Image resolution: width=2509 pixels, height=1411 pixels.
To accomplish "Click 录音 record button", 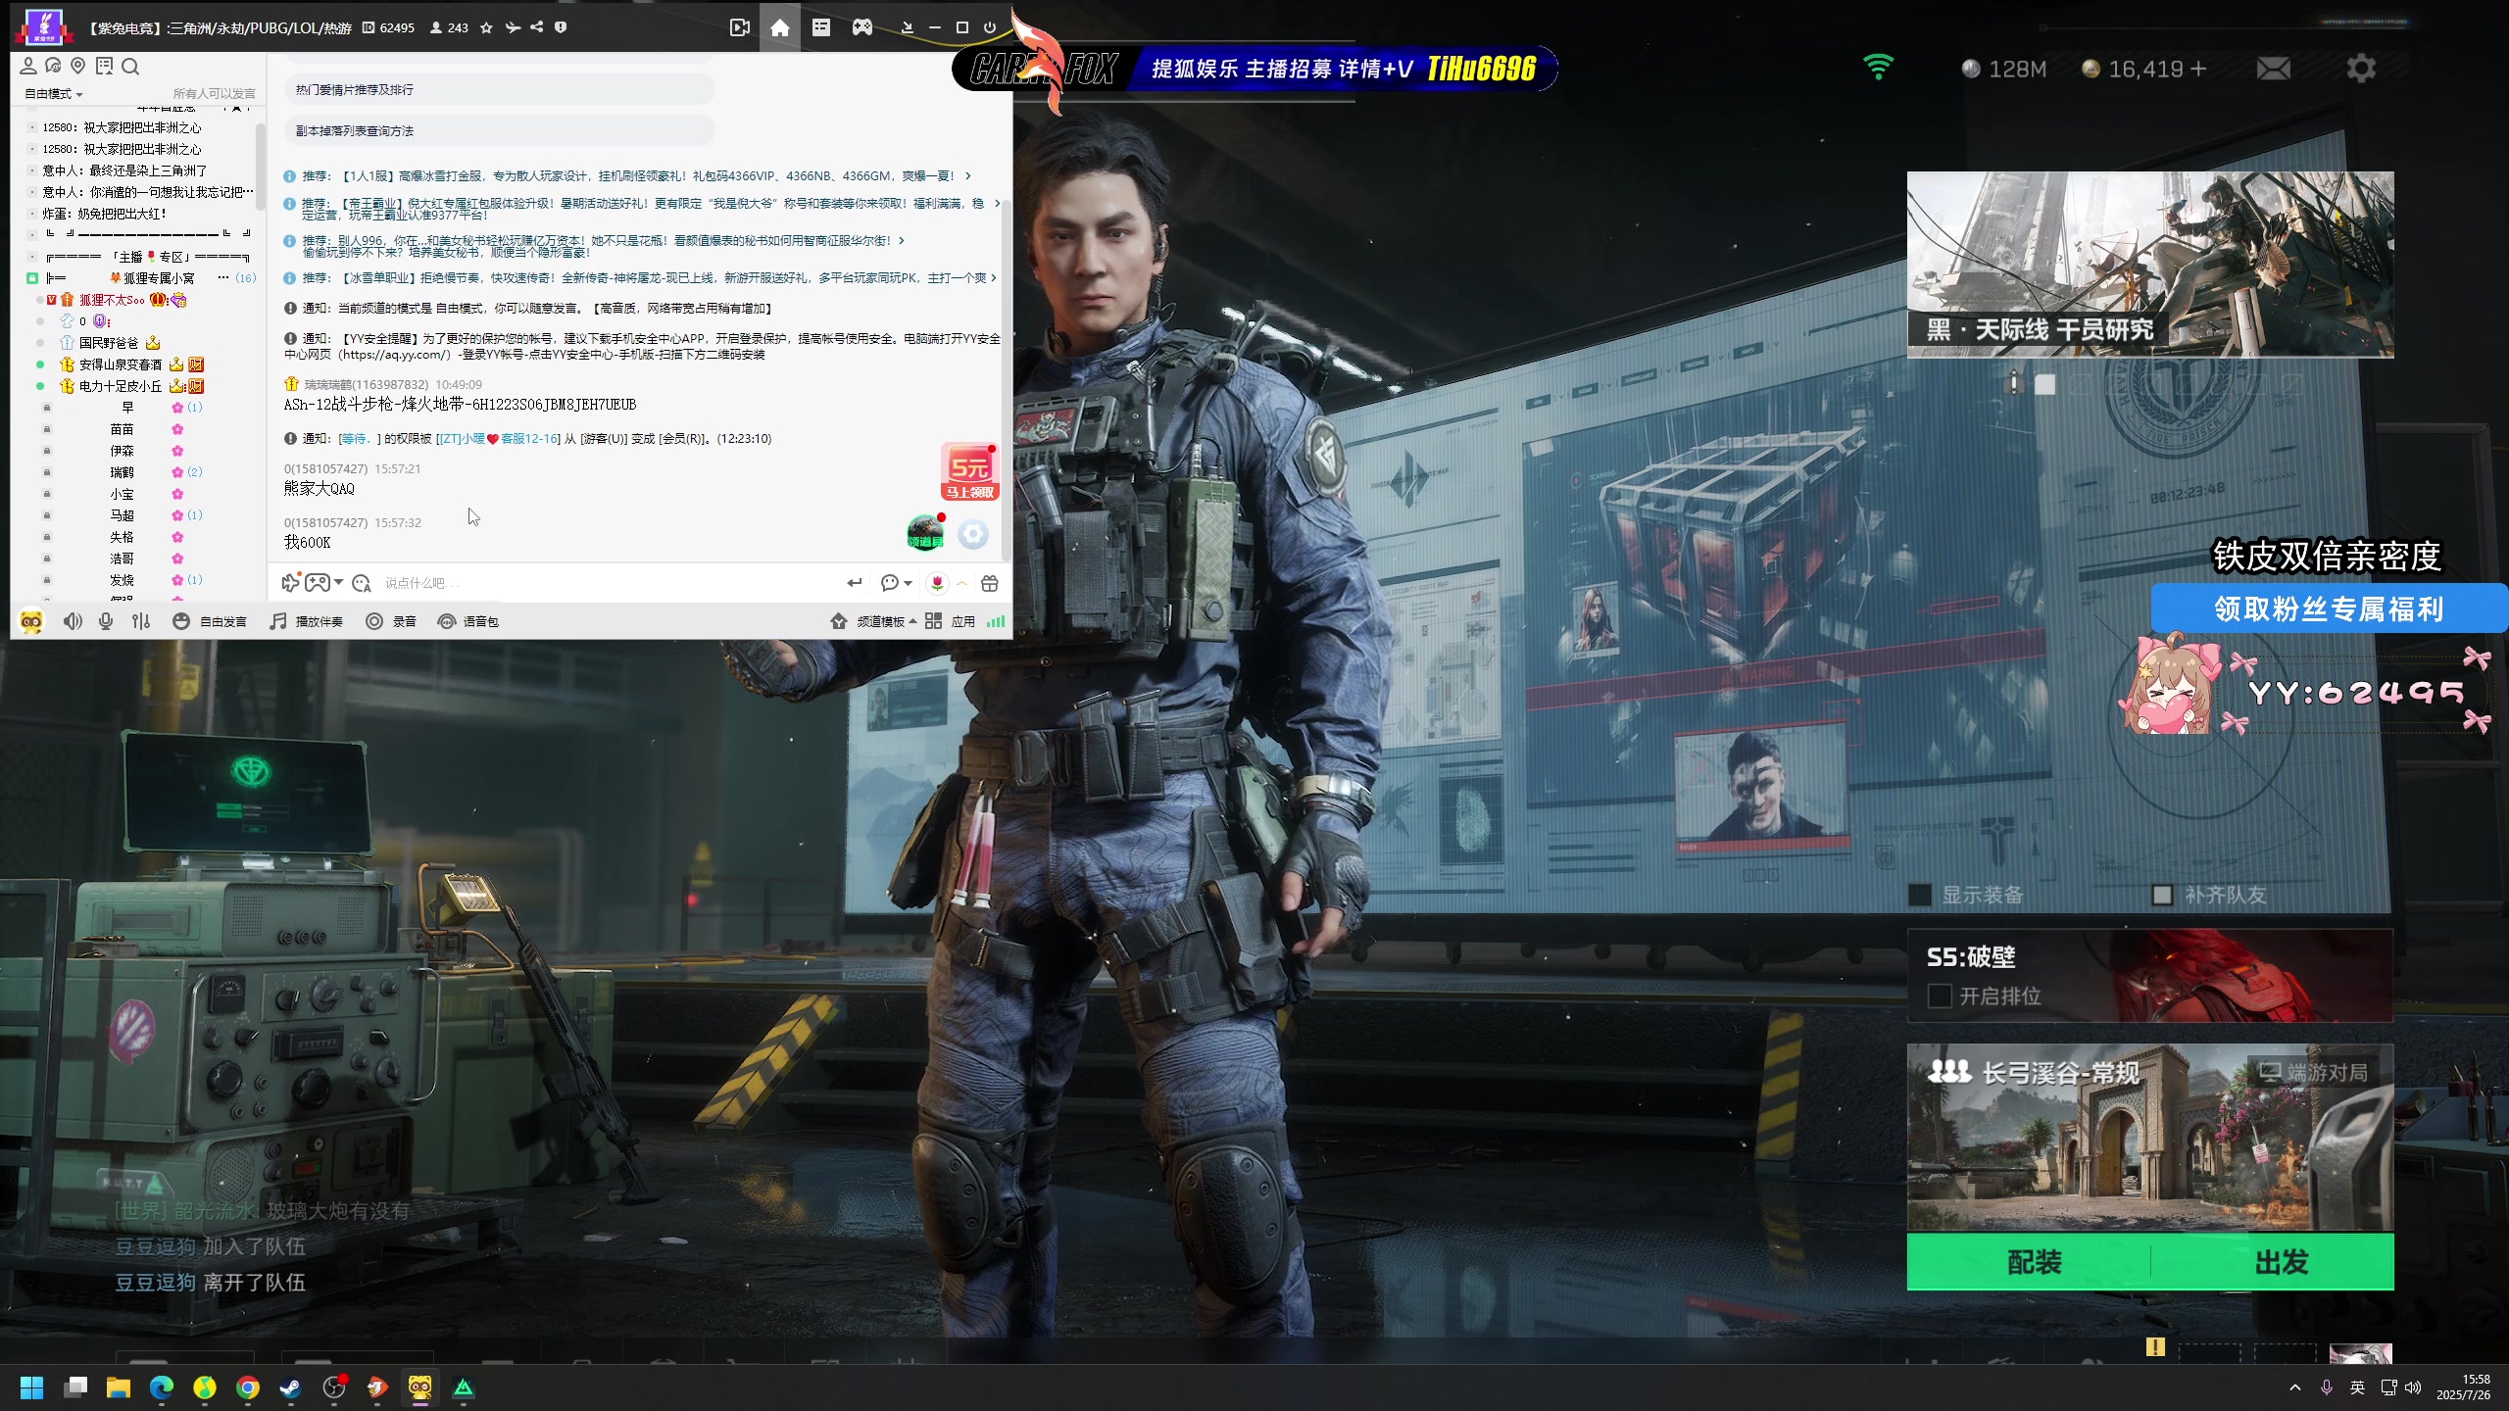I will [x=391, y=621].
